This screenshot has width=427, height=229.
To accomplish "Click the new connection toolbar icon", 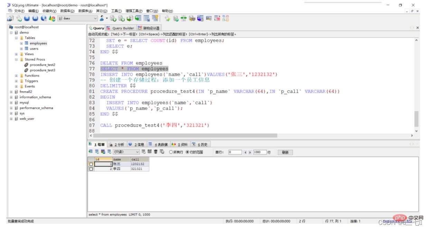I will [x=10, y=18].
